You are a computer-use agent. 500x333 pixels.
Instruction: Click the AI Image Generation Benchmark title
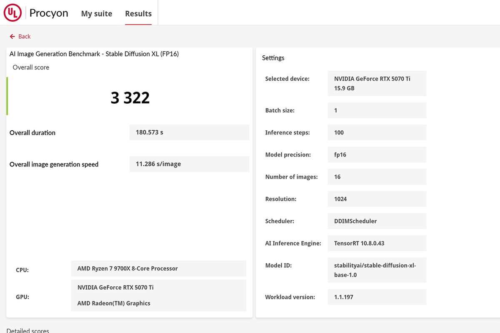[94, 54]
